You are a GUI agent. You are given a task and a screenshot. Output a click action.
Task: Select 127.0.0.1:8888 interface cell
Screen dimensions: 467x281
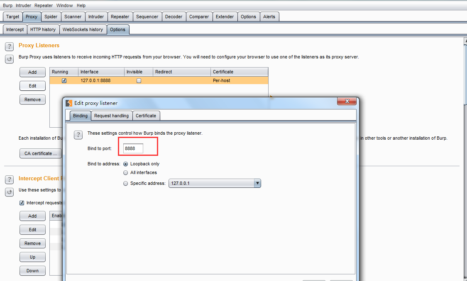point(101,80)
